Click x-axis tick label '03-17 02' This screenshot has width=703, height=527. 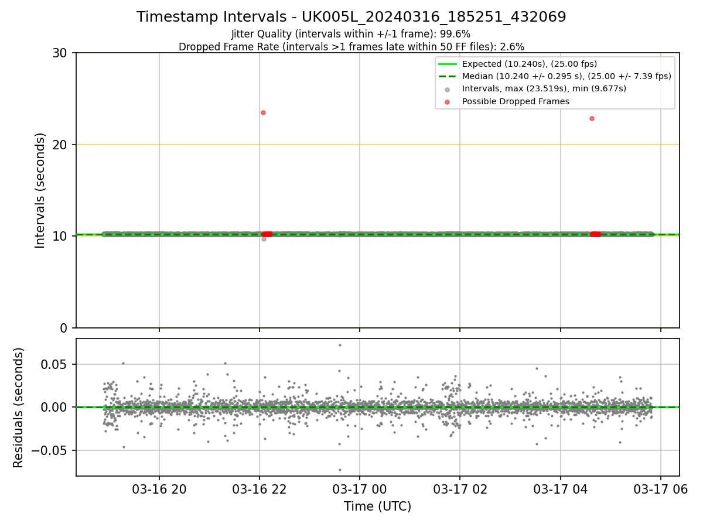460,489
